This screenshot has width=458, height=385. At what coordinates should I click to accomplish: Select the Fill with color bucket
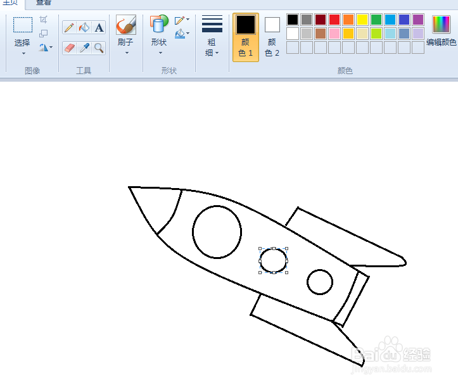pyautogui.click(x=84, y=28)
